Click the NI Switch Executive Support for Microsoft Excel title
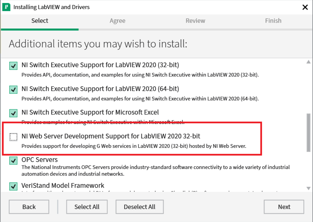Viewport: 313px width, 222px height. point(90,112)
